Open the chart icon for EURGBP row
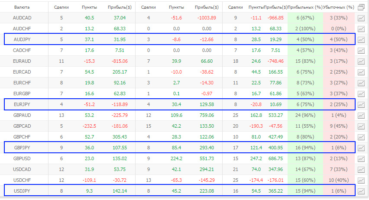Screen dimensions: 369x200 point(361,94)
